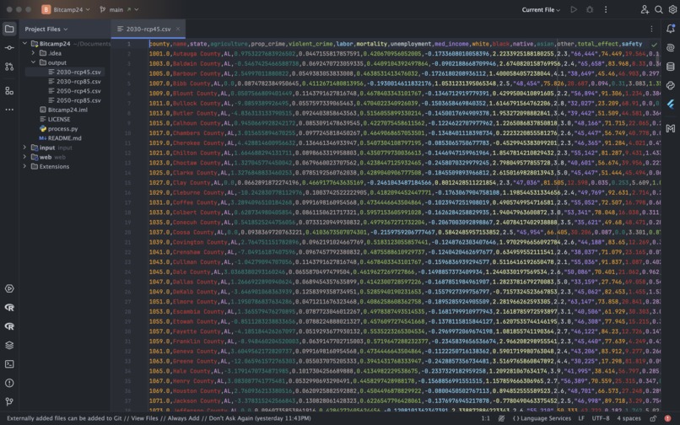Open Search Everywhere magnifier

[x=659, y=9]
